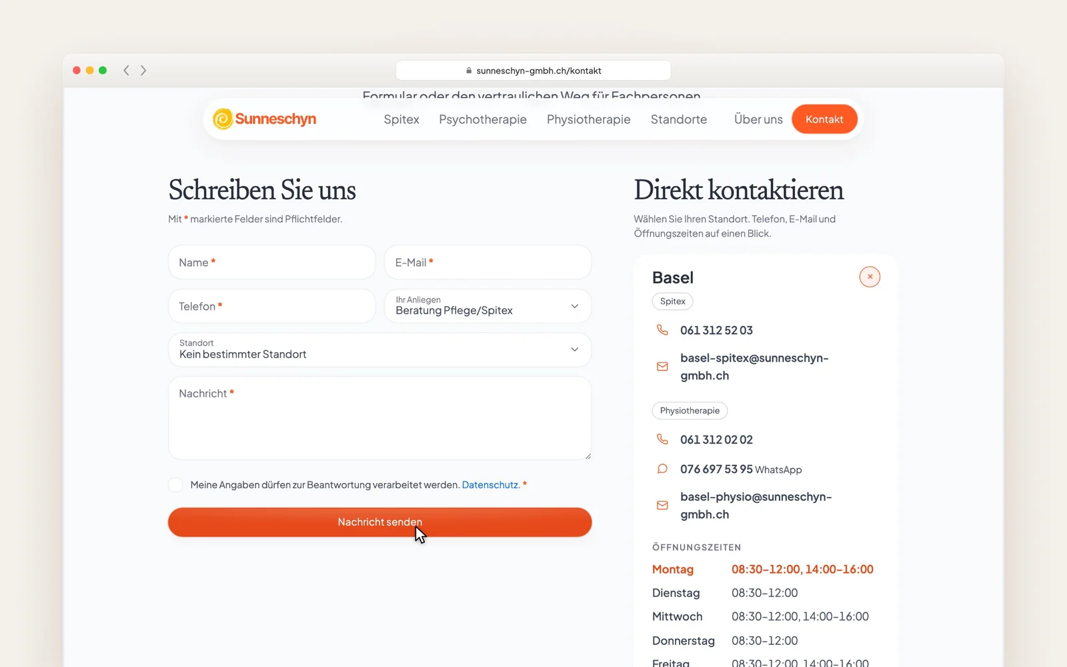Click the browser address bar URL
The image size is (1067, 667).
[539, 71]
